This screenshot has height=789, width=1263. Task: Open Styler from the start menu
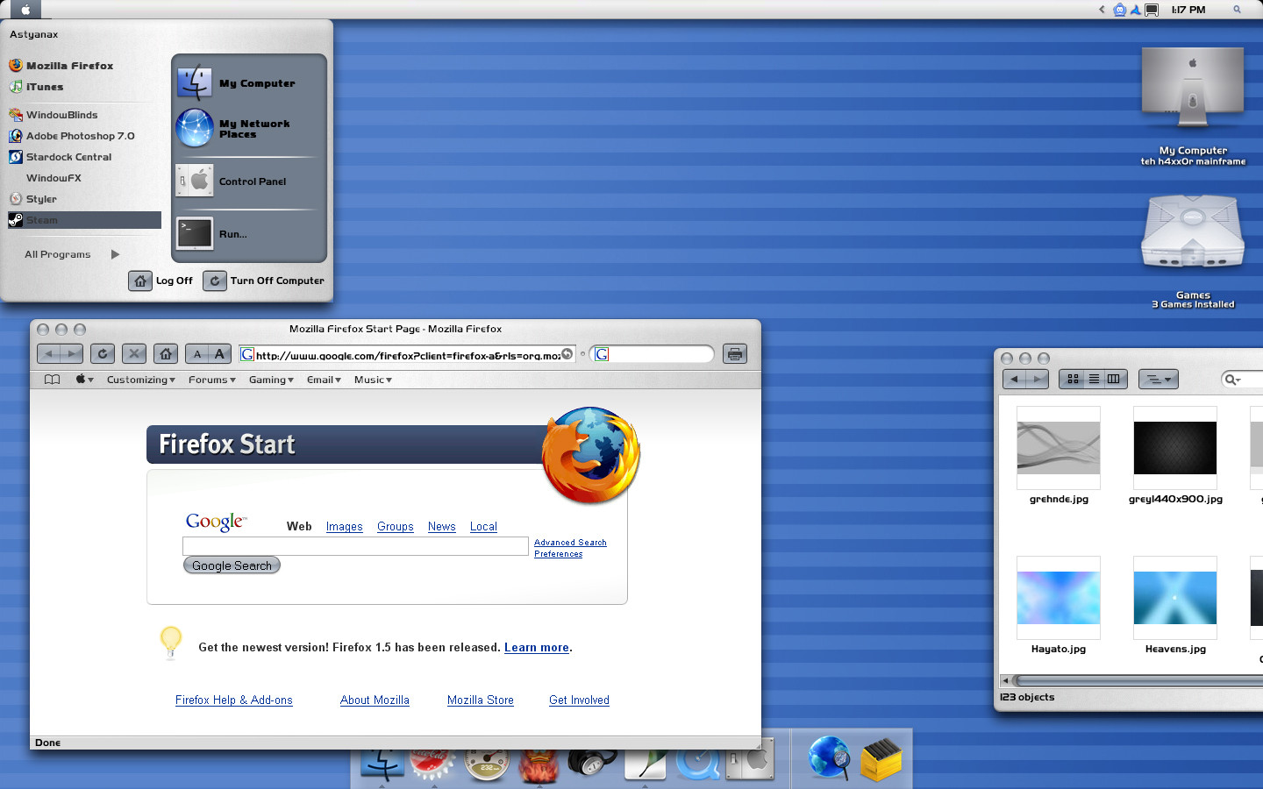click(x=33, y=199)
